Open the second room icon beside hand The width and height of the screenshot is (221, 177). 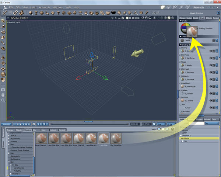coord(169,7)
